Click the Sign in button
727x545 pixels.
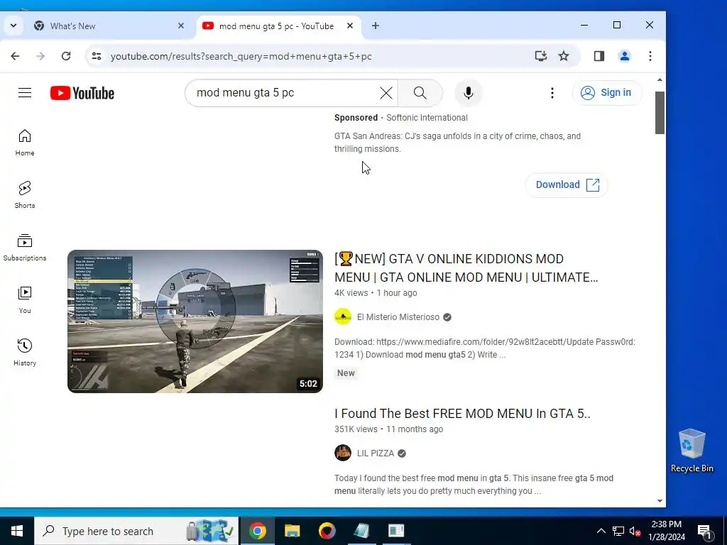(607, 93)
